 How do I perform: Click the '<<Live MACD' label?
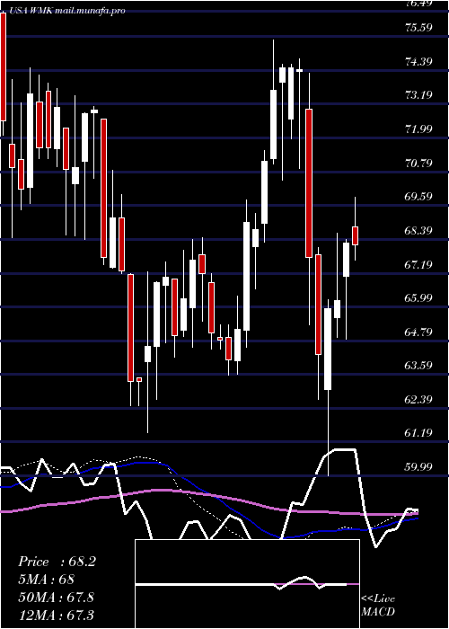point(378,606)
